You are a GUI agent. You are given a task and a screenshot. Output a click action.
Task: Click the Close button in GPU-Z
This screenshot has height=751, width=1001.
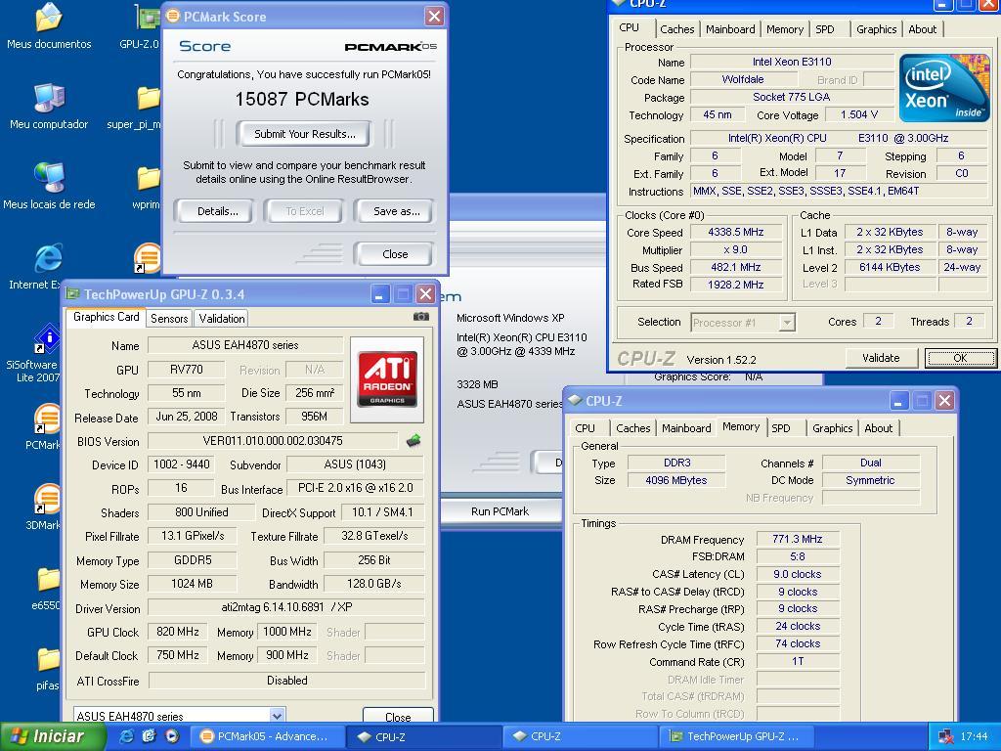coord(398,717)
